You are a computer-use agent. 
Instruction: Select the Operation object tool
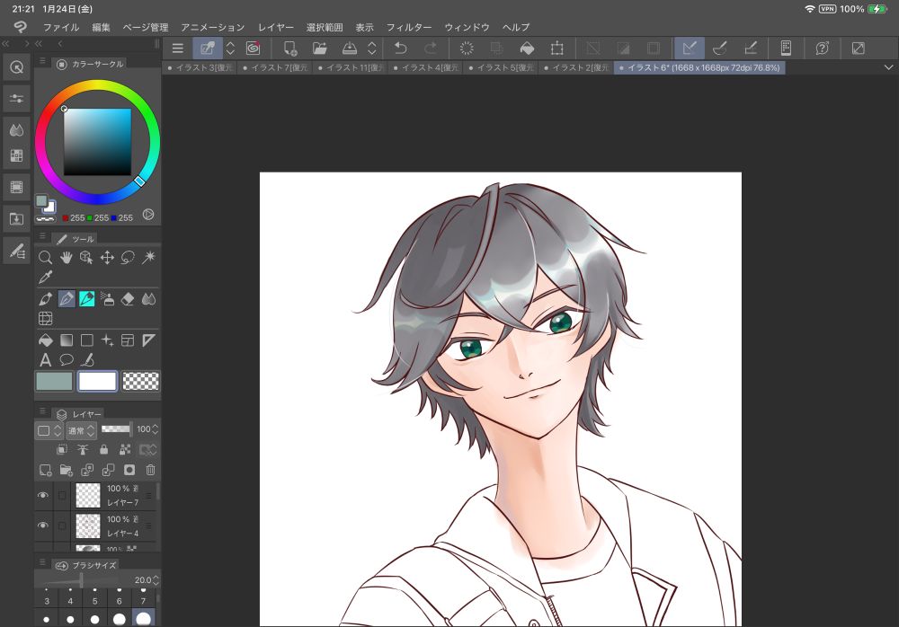tap(86, 257)
